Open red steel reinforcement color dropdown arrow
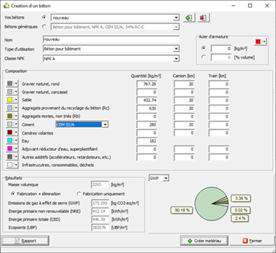276x253 pixels. point(264,42)
